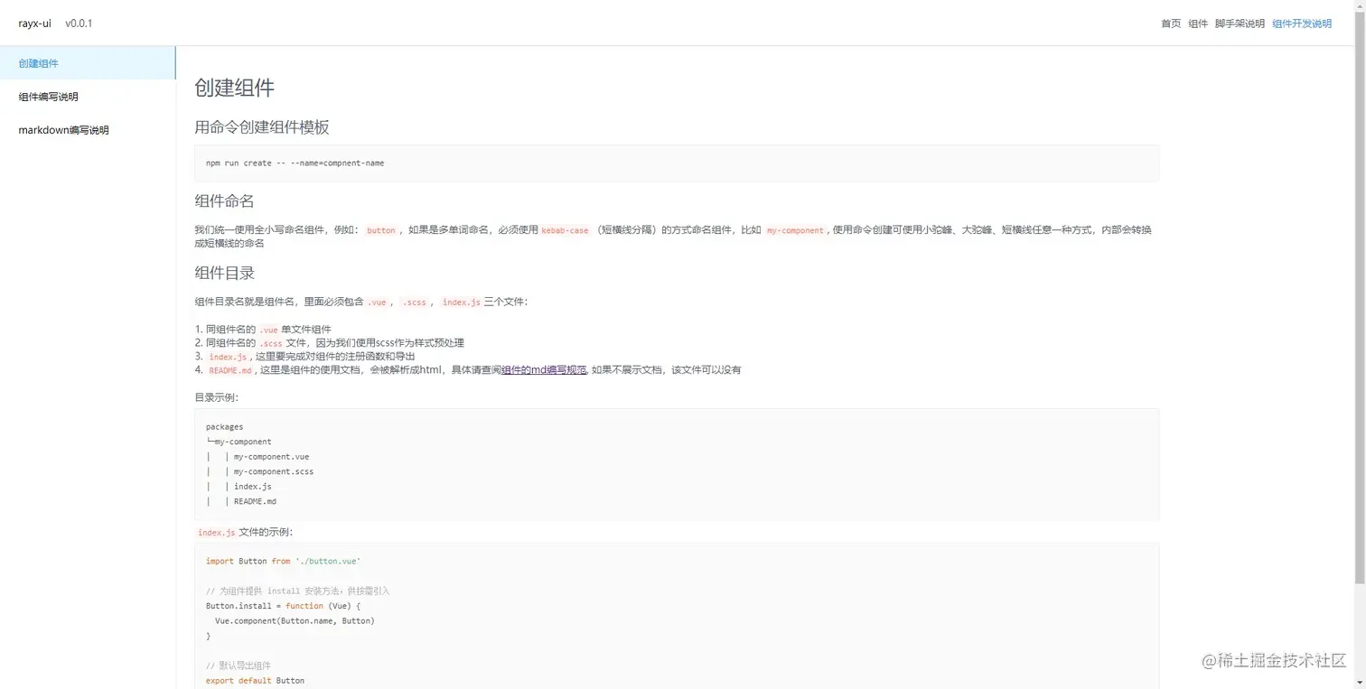Click the inline code my-component in the 组件命名 paragraph
Screen dimensions: 1366x689
tap(795, 230)
